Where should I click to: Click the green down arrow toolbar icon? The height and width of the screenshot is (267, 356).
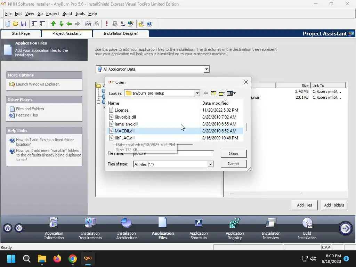click(61, 24)
